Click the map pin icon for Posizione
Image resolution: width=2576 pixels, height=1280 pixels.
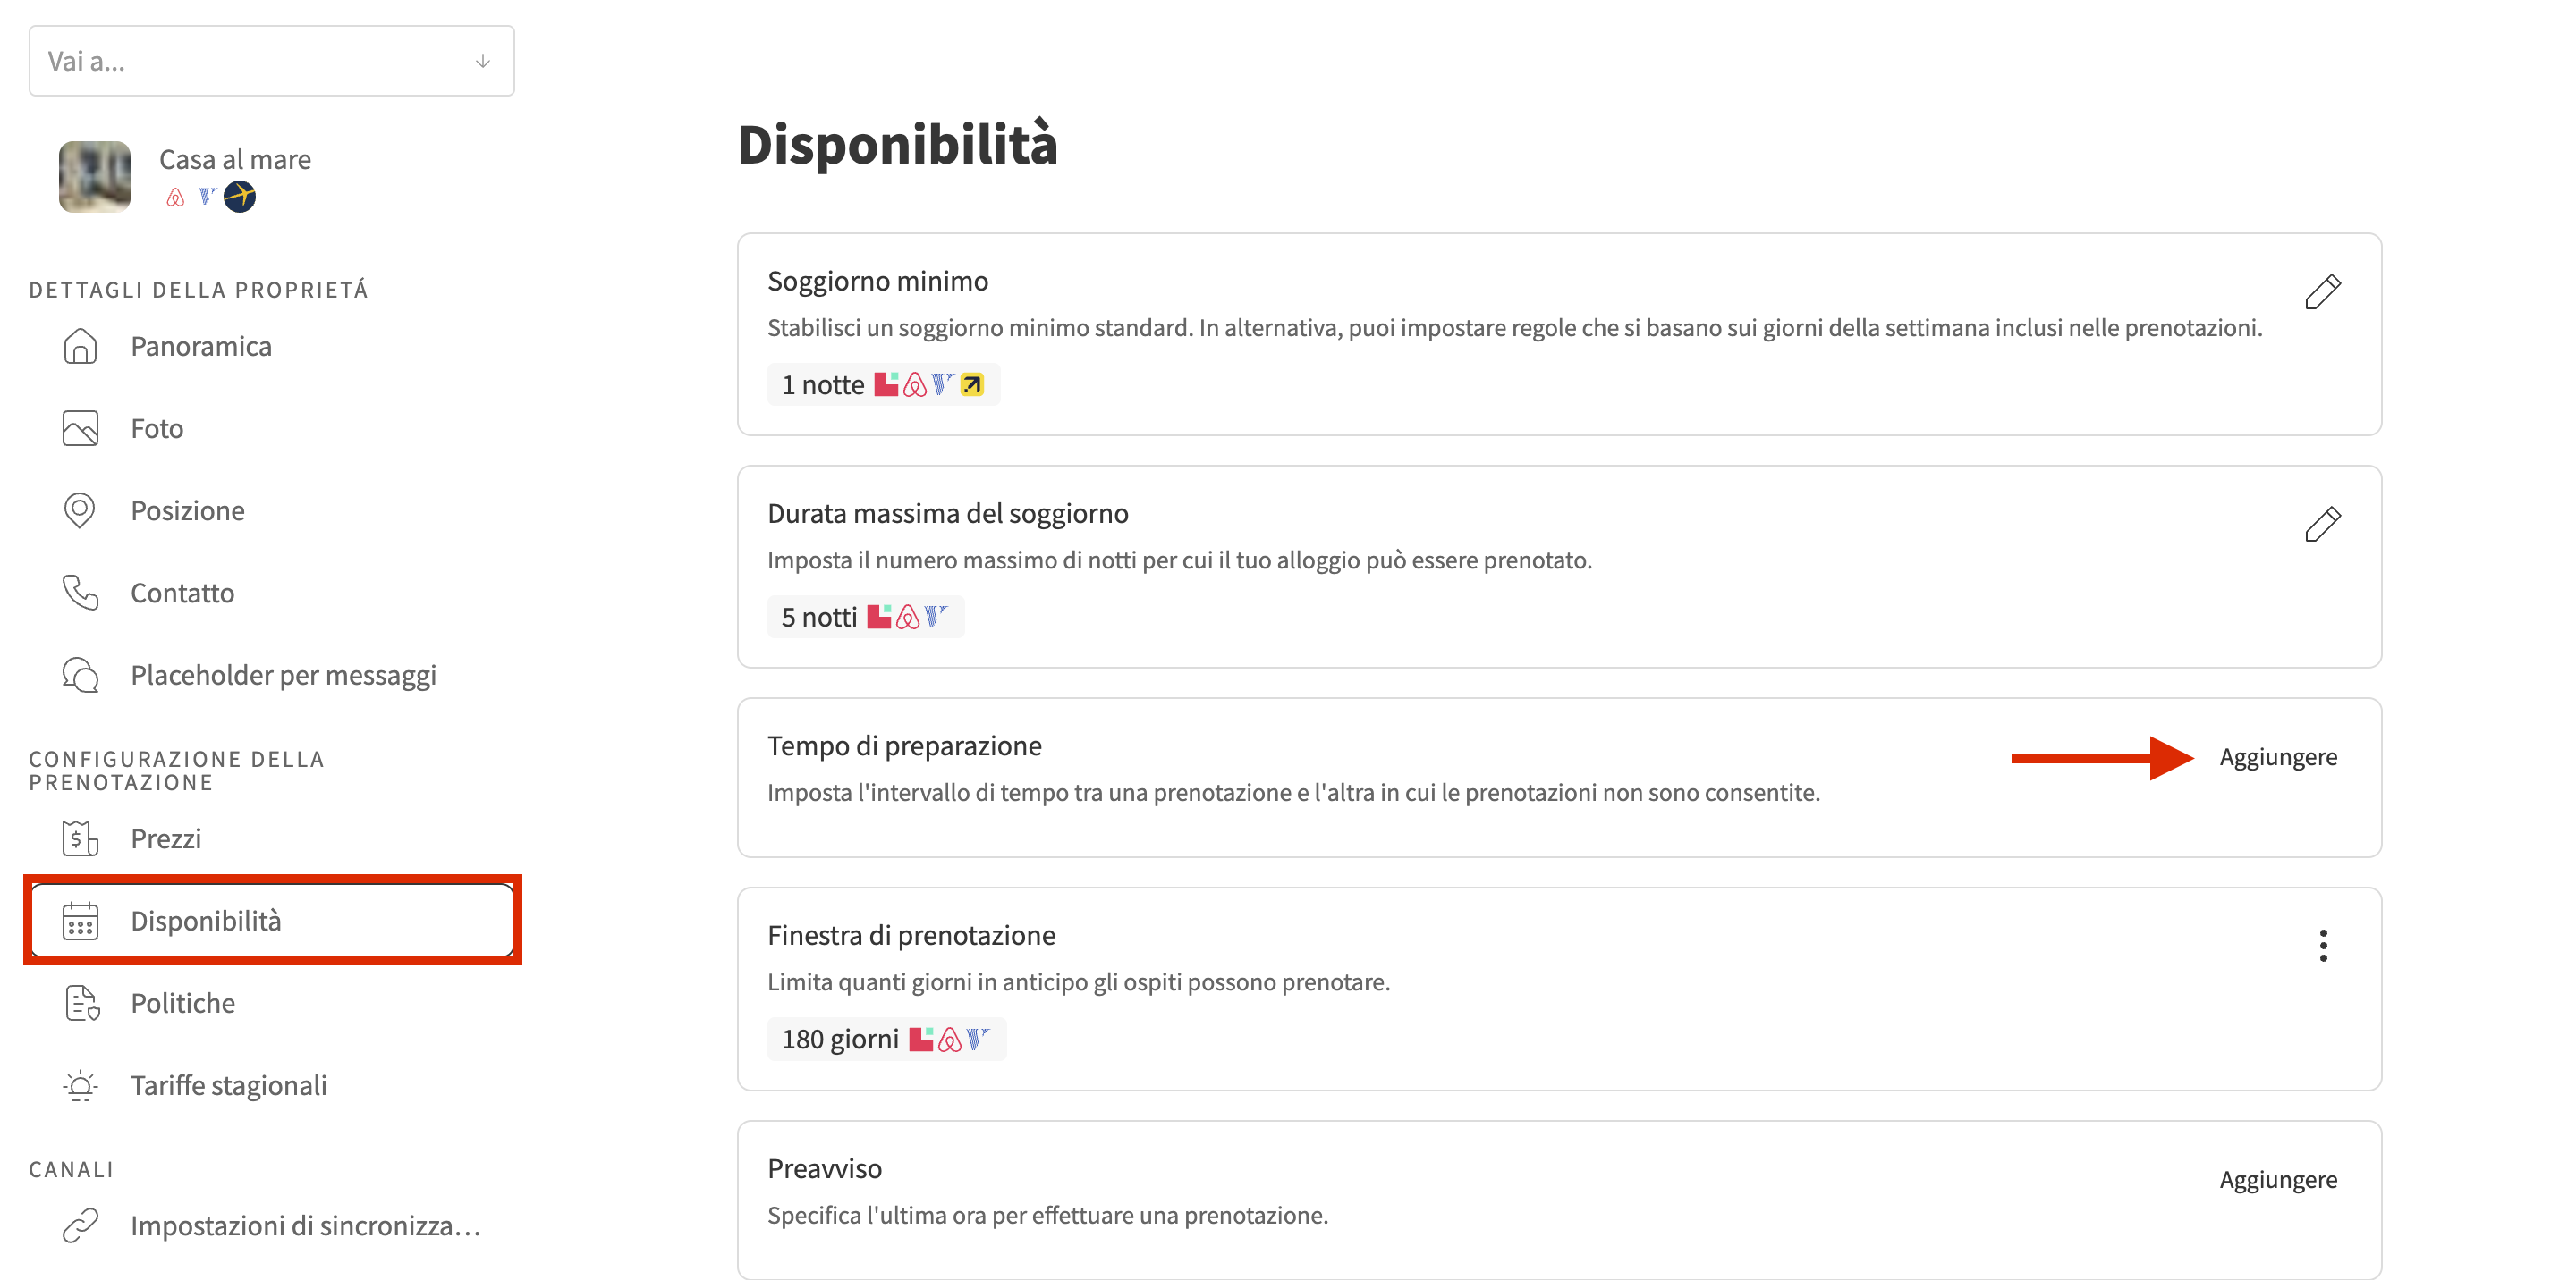[80, 510]
